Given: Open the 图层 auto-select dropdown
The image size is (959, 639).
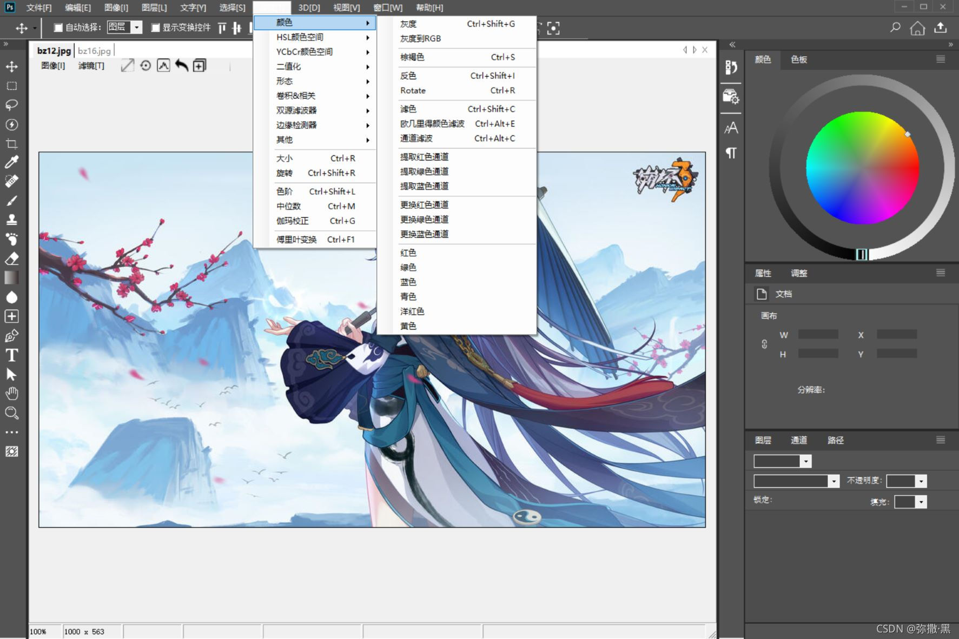Looking at the screenshot, I should click(x=124, y=27).
